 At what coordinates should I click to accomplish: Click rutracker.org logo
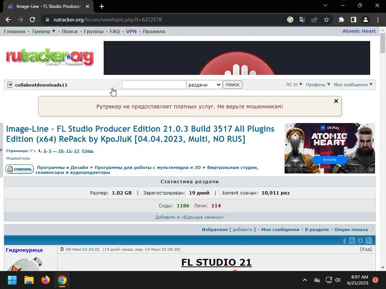click(50, 57)
